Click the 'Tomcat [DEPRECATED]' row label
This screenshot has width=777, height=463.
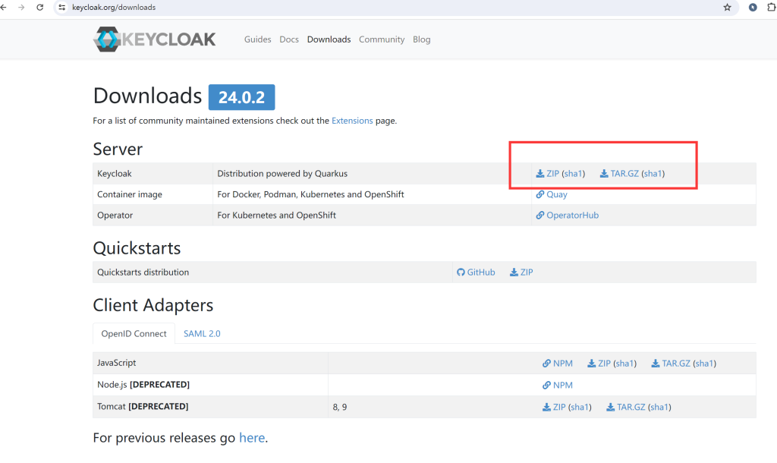pyautogui.click(x=143, y=407)
